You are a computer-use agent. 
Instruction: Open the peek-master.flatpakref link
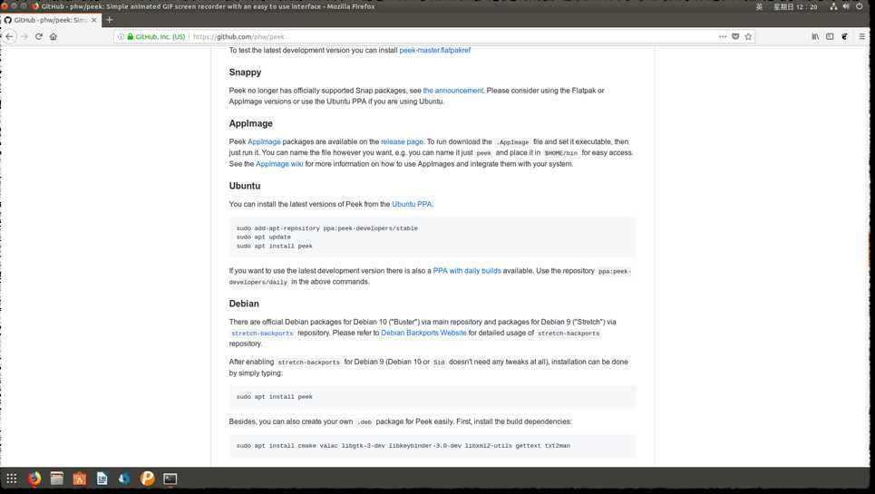pos(434,50)
